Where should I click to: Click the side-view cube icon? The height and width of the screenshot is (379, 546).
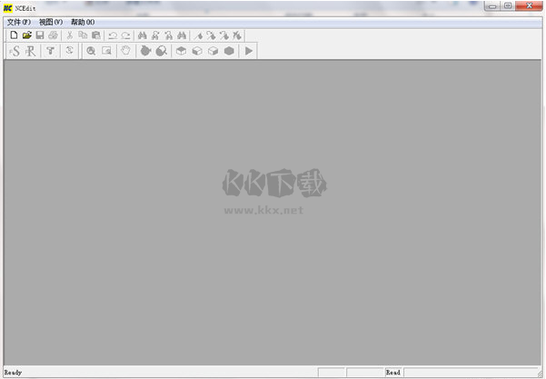coord(213,51)
